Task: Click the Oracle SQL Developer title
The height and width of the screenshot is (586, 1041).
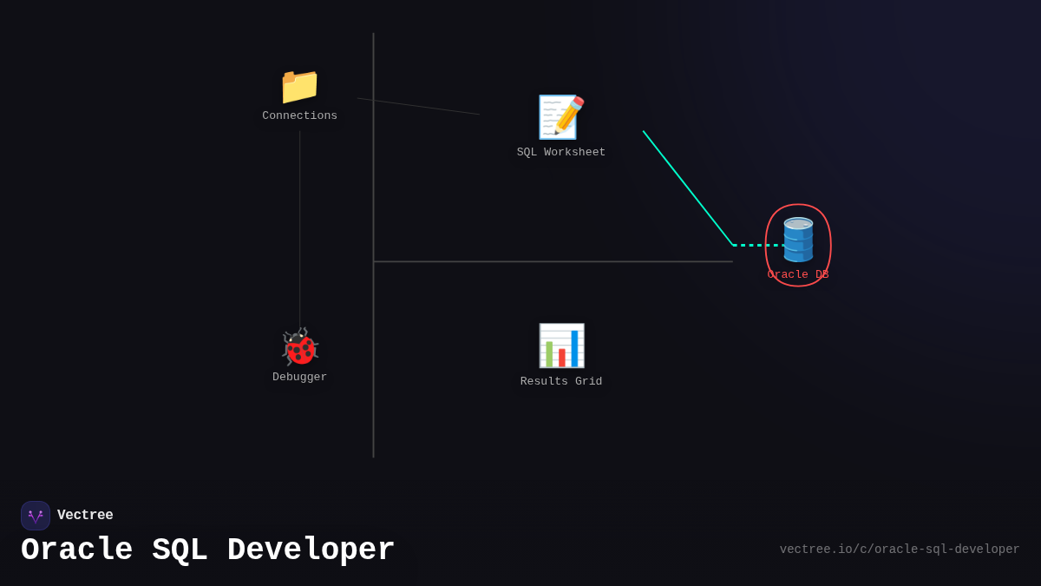Action: click(x=208, y=549)
